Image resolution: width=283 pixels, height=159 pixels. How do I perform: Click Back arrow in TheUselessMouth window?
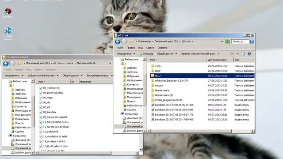(6, 64)
